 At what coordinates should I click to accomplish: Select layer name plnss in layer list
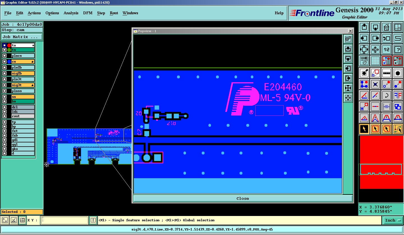[x=23, y=91]
